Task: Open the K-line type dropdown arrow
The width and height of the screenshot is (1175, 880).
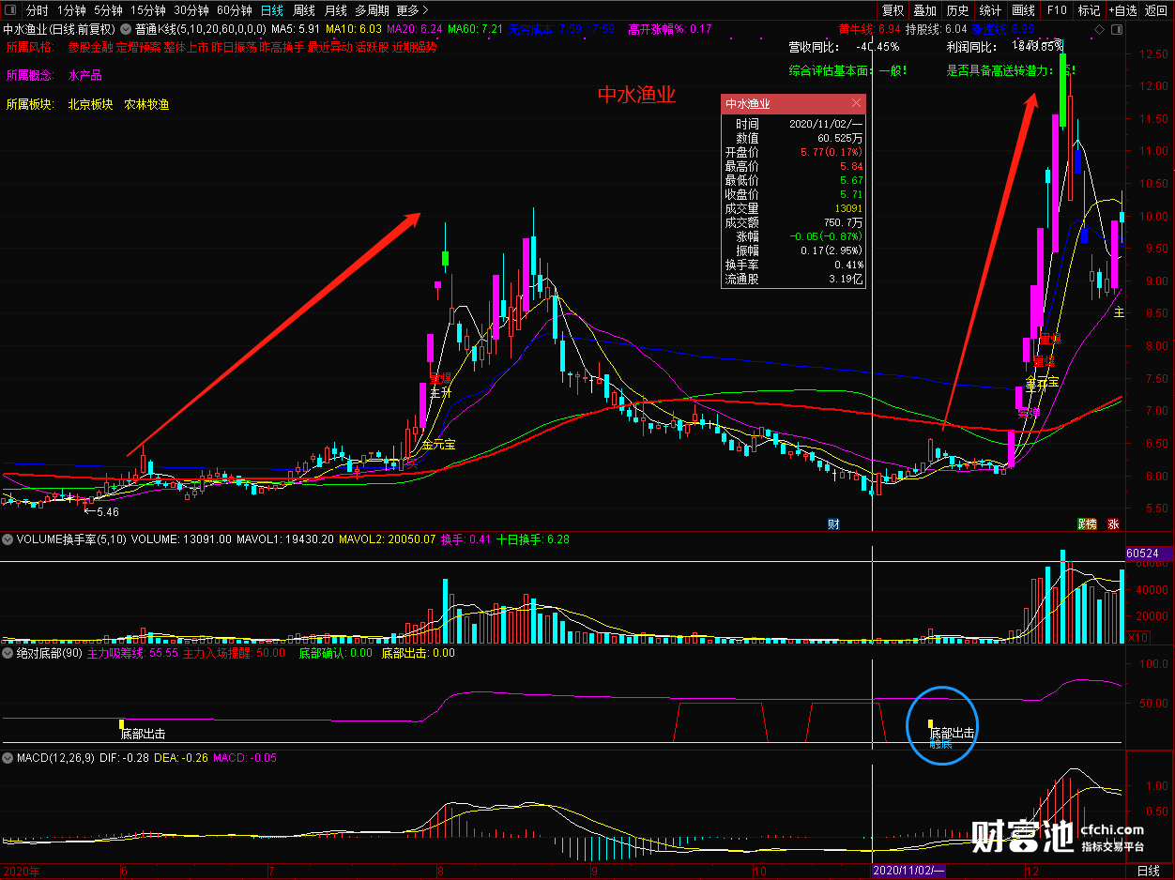Action: point(127,29)
